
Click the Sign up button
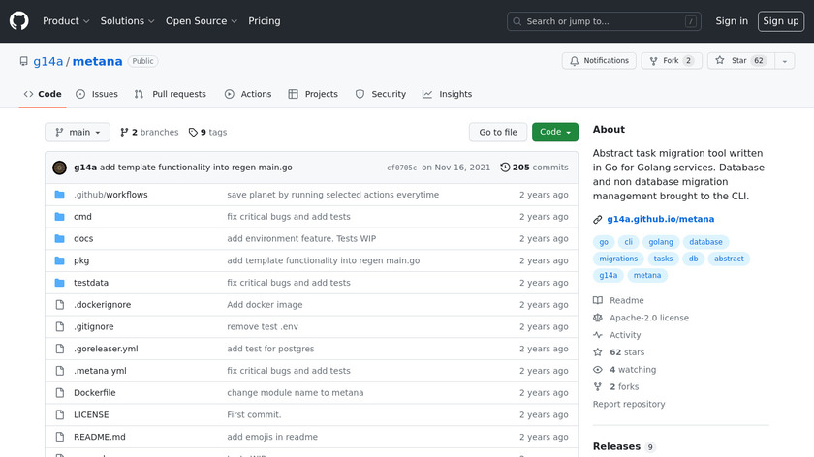780,21
